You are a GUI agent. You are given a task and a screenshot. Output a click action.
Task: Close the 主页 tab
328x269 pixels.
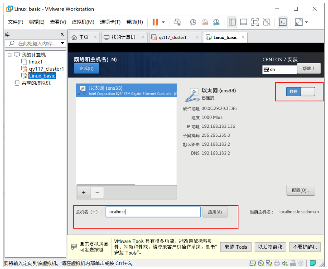(x=95, y=37)
